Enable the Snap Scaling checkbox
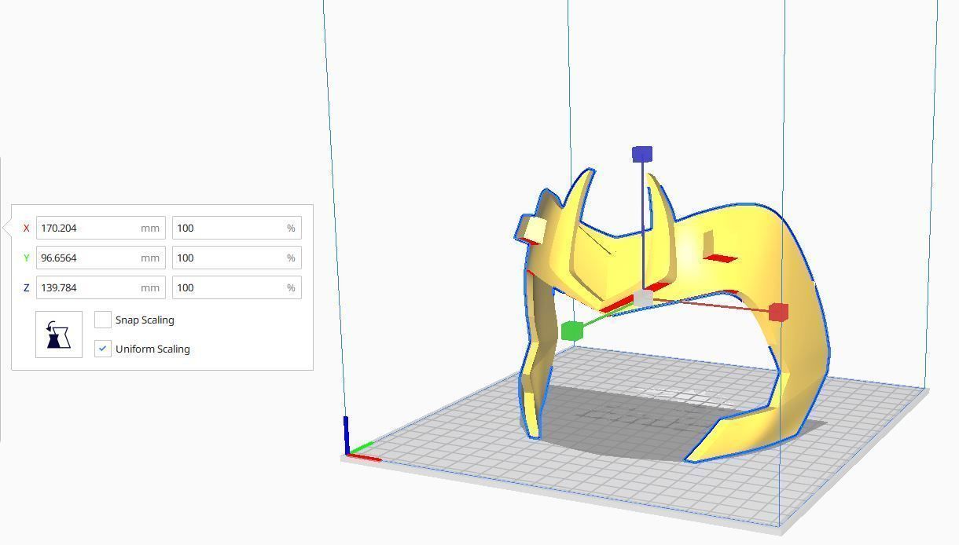 click(103, 320)
